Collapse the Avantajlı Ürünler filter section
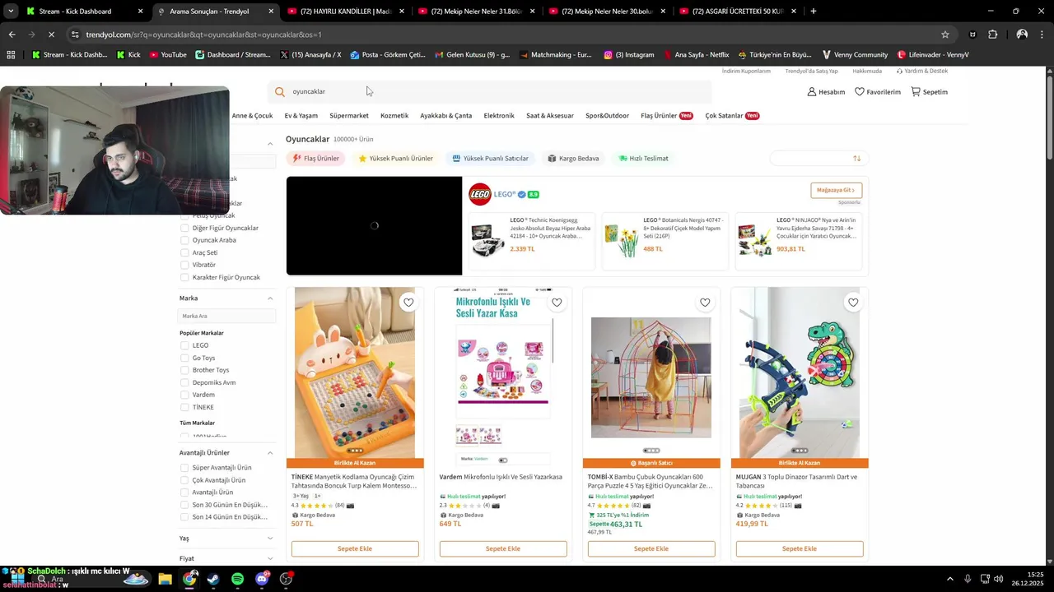This screenshot has width=1054, height=592. 270,453
